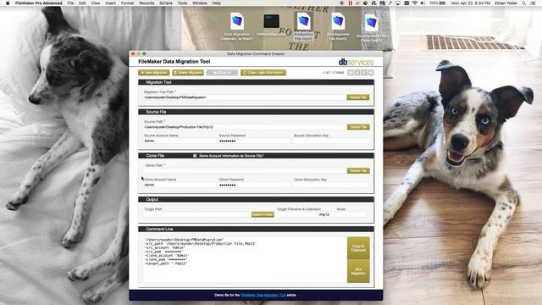Click the date and time in menu bar

[471, 3]
